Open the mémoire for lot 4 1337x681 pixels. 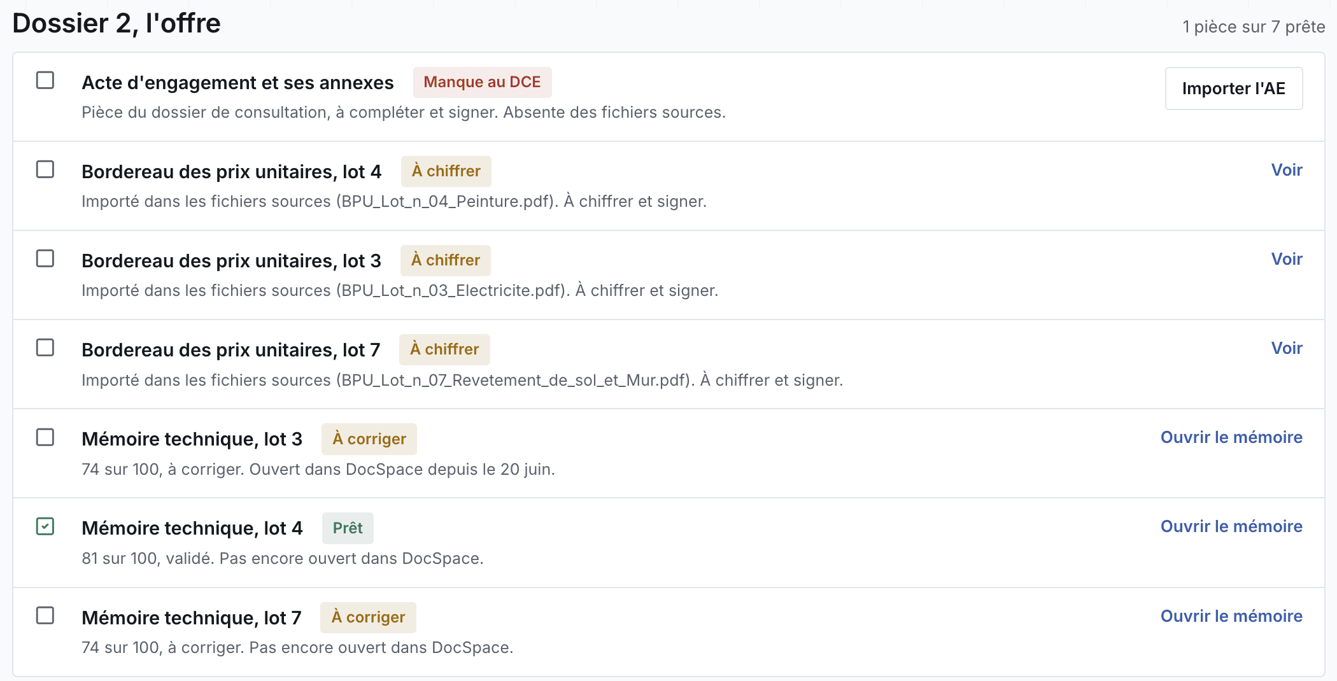click(1231, 526)
